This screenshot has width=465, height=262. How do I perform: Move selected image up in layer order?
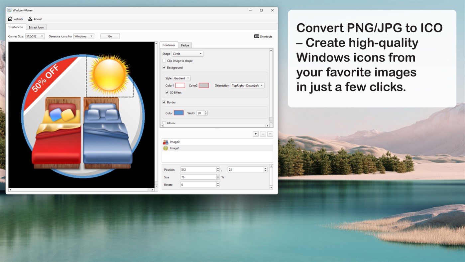(x=256, y=133)
